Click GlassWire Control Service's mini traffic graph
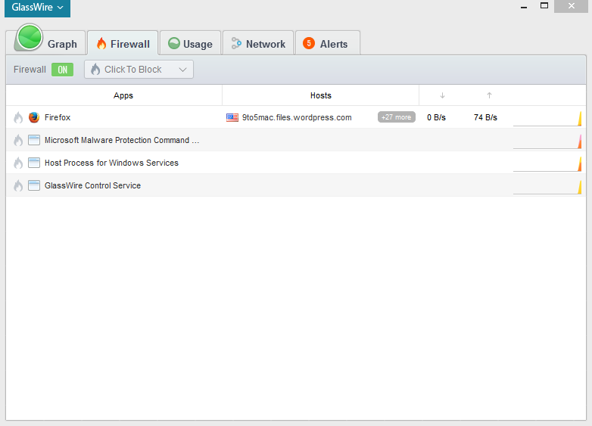 (547, 187)
